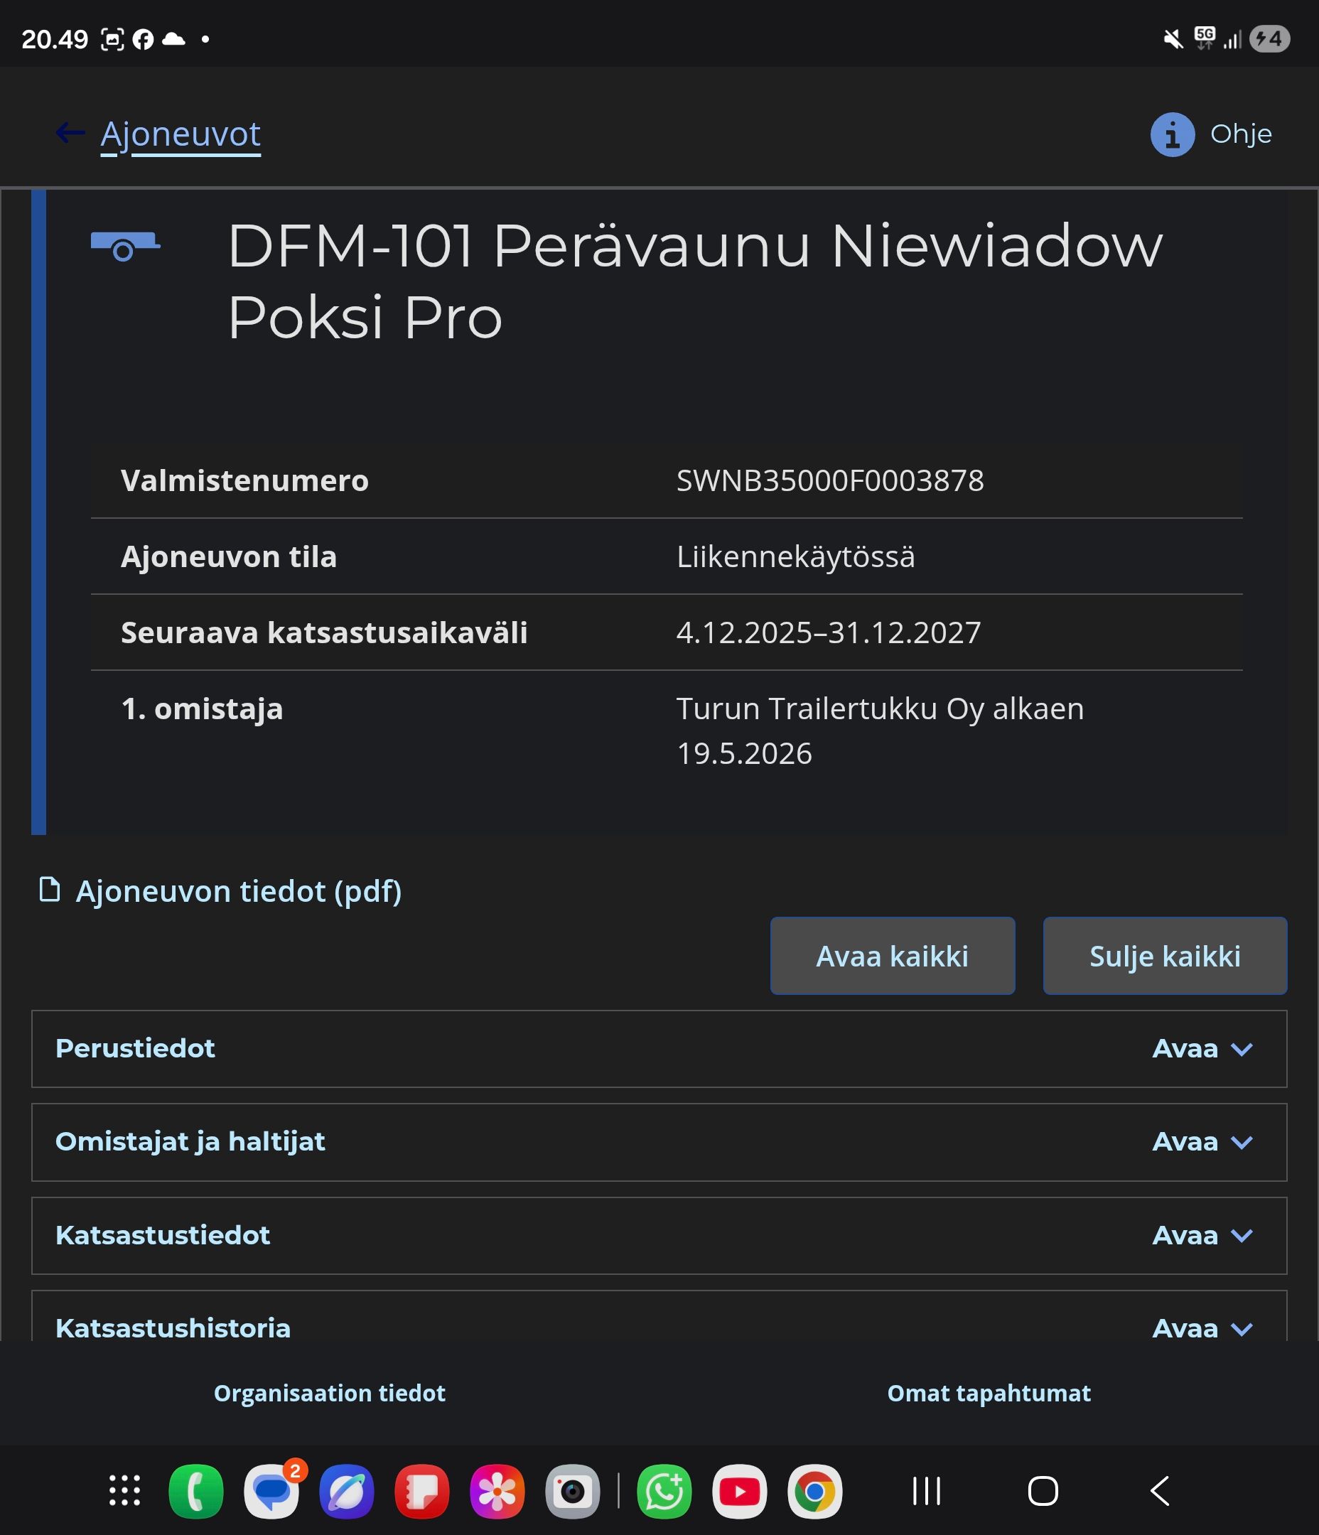Open the red notes app icon
The image size is (1319, 1535).
(421, 1491)
